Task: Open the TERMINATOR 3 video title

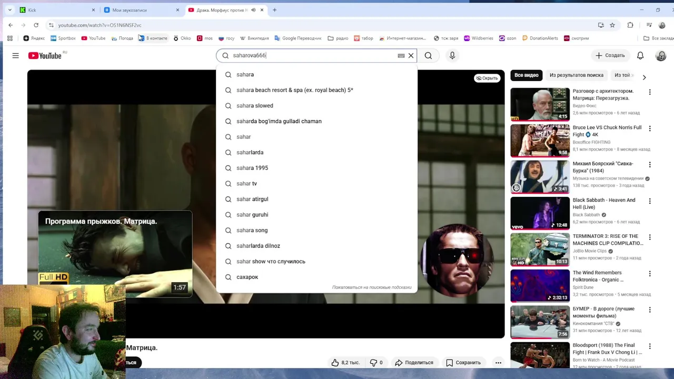Action: click(x=608, y=240)
